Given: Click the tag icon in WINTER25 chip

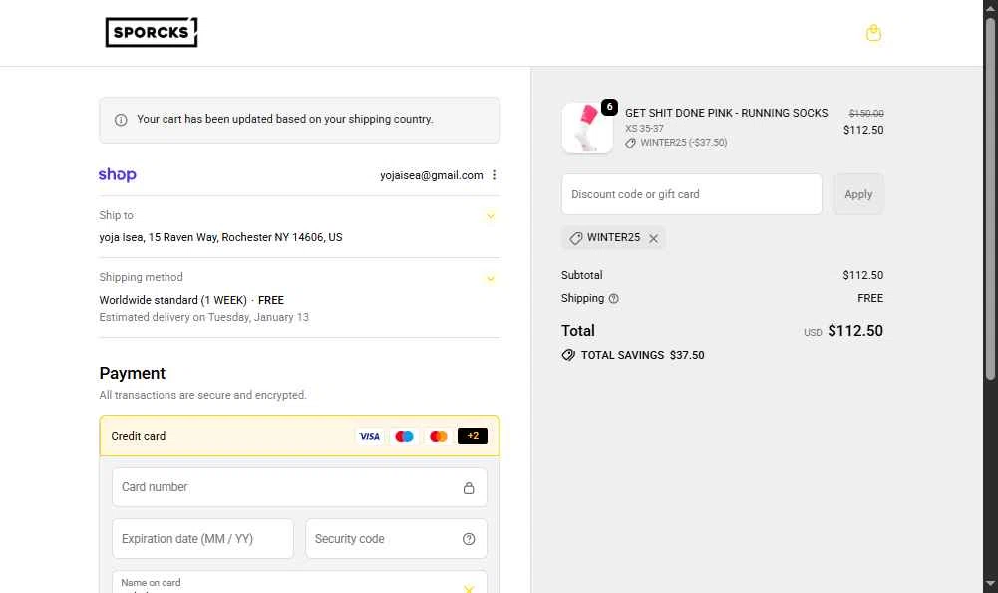Looking at the screenshot, I should pos(576,238).
